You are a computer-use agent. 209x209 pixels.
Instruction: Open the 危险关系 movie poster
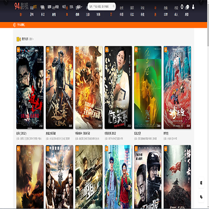point(118,88)
